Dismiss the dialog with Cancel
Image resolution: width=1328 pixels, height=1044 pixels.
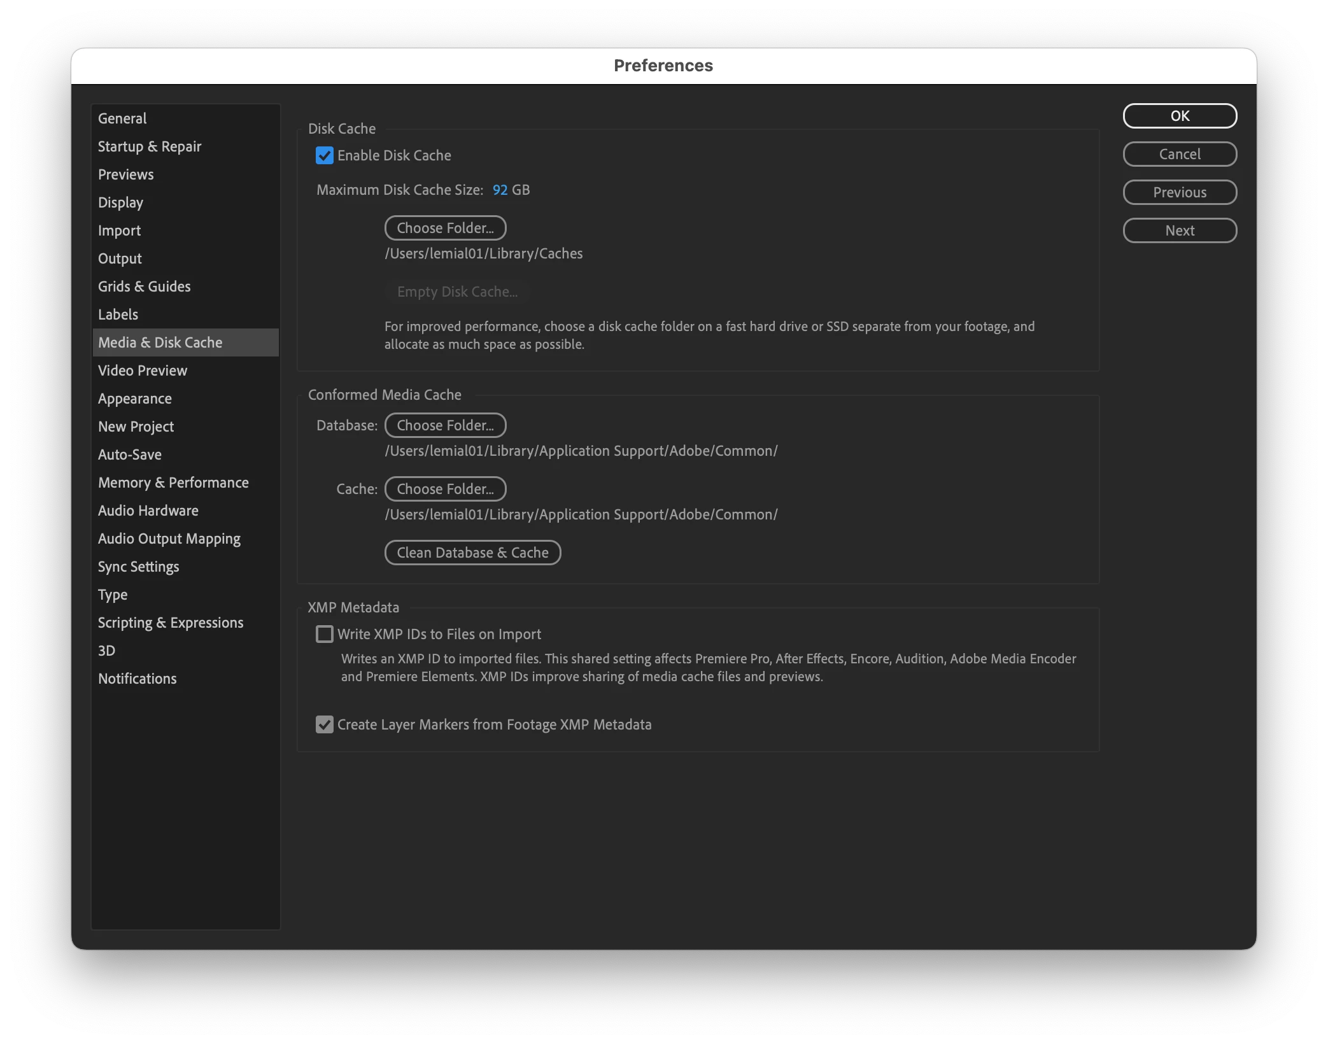1179,154
